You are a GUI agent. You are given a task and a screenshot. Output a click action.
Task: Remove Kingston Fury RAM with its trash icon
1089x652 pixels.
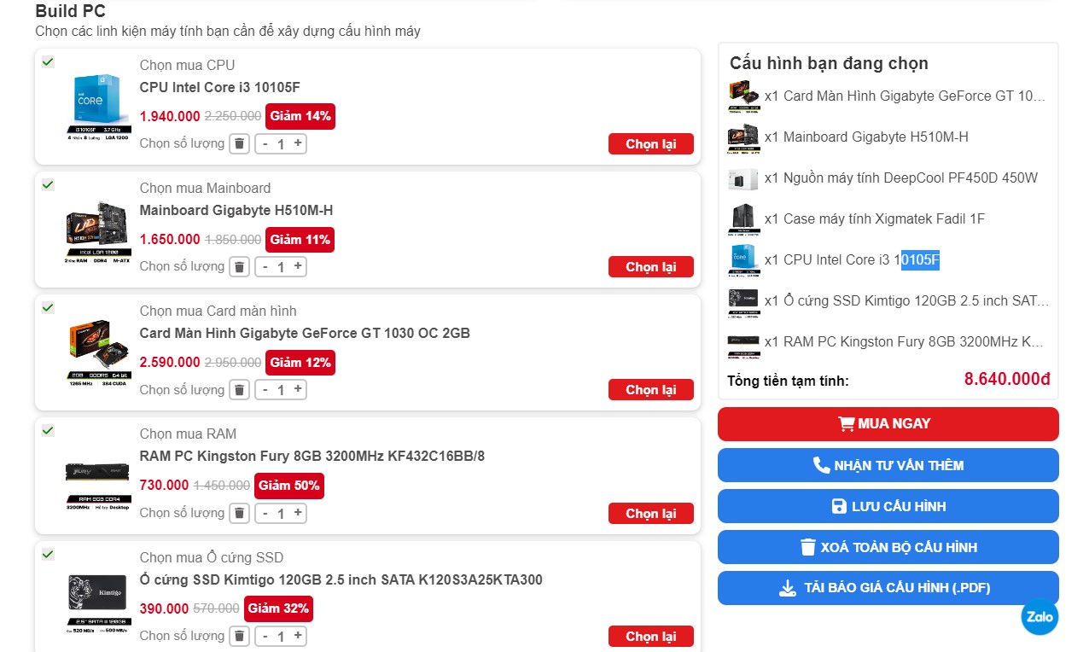240,512
